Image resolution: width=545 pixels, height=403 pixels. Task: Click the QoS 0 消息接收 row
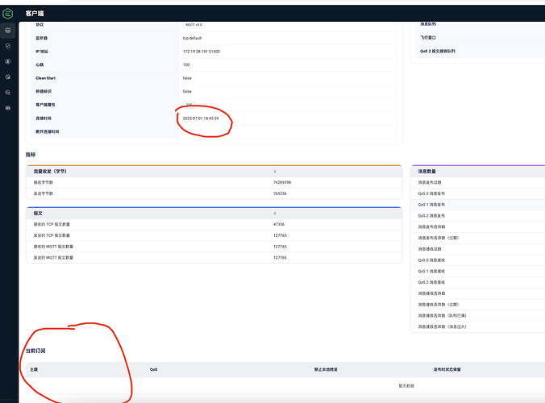point(477,260)
